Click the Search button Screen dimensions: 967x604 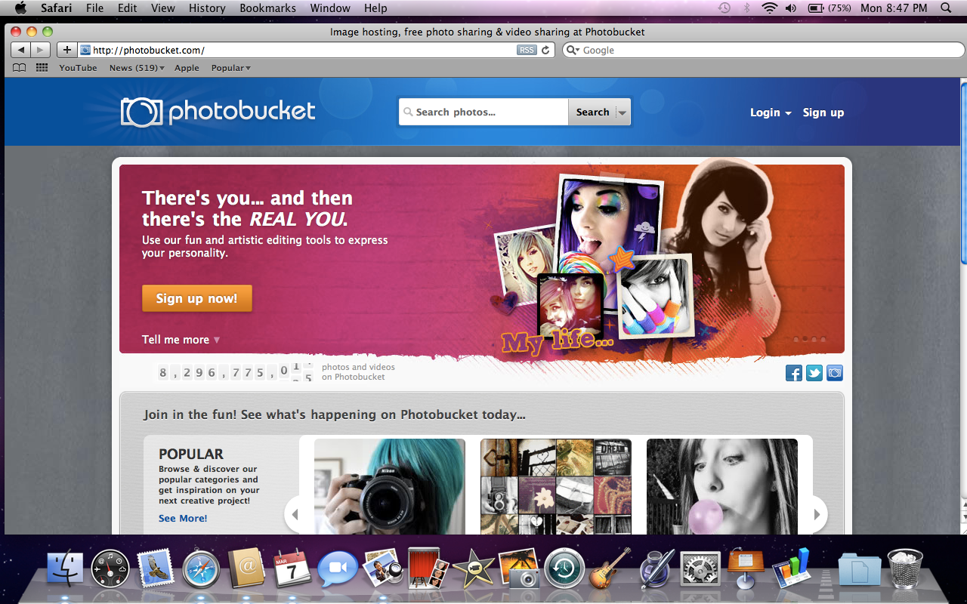click(x=592, y=112)
